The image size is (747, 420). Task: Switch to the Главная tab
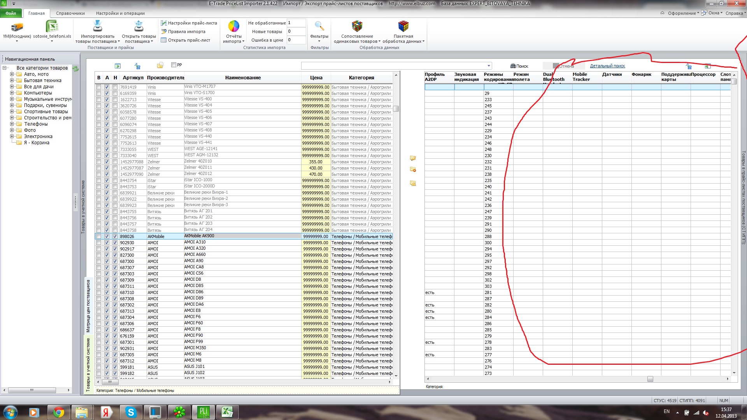coord(37,13)
